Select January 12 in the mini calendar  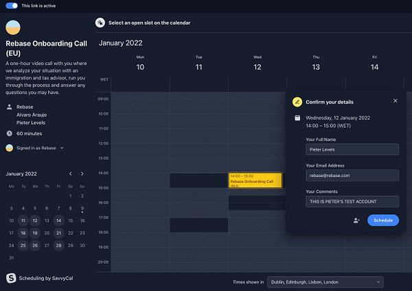[x=35, y=220]
